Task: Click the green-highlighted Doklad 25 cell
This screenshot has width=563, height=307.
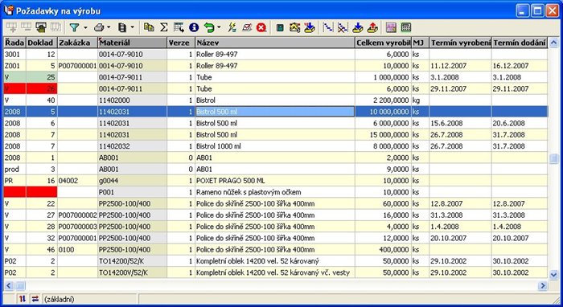Action: [42, 77]
